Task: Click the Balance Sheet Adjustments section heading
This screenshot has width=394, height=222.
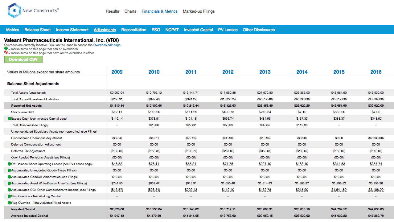Action: [33, 84]
